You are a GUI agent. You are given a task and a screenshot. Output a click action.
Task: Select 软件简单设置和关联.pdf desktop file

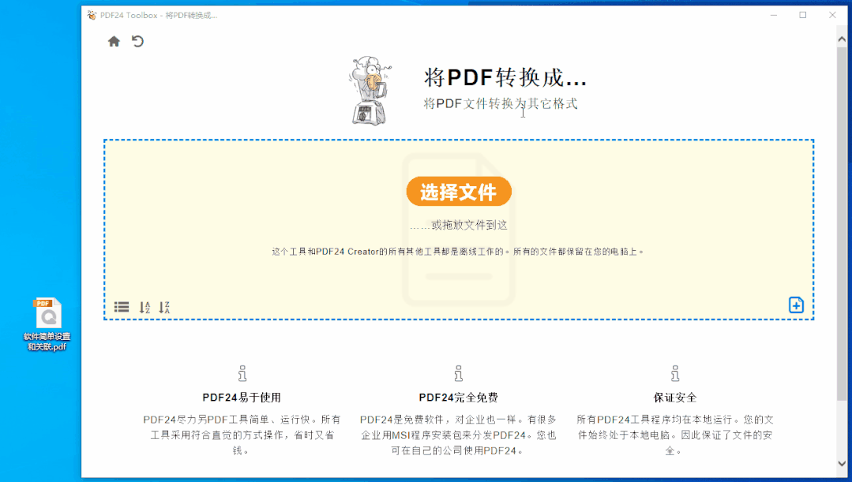[x=47, y=324]
